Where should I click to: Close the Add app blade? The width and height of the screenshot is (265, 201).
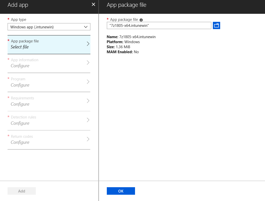[x=93, y=4]
